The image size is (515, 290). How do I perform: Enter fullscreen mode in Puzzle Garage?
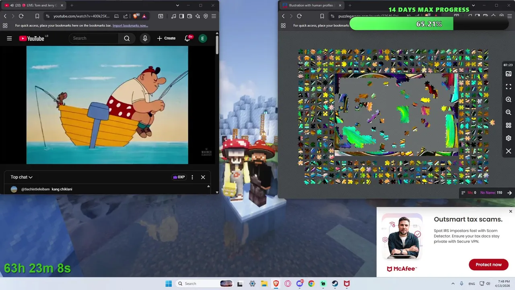[509, 87]
